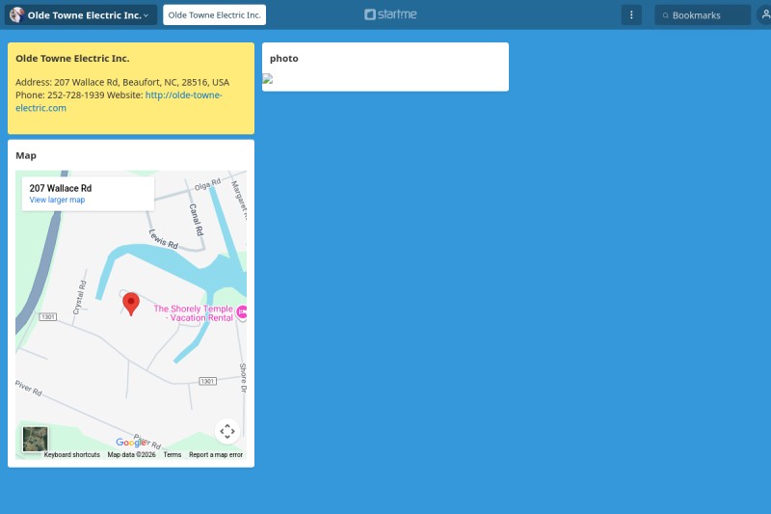Open Keyboard shortcuts on the map
The height and width of the screenshot is (514, 771).
pyautogui.click(x=71, y=454)
